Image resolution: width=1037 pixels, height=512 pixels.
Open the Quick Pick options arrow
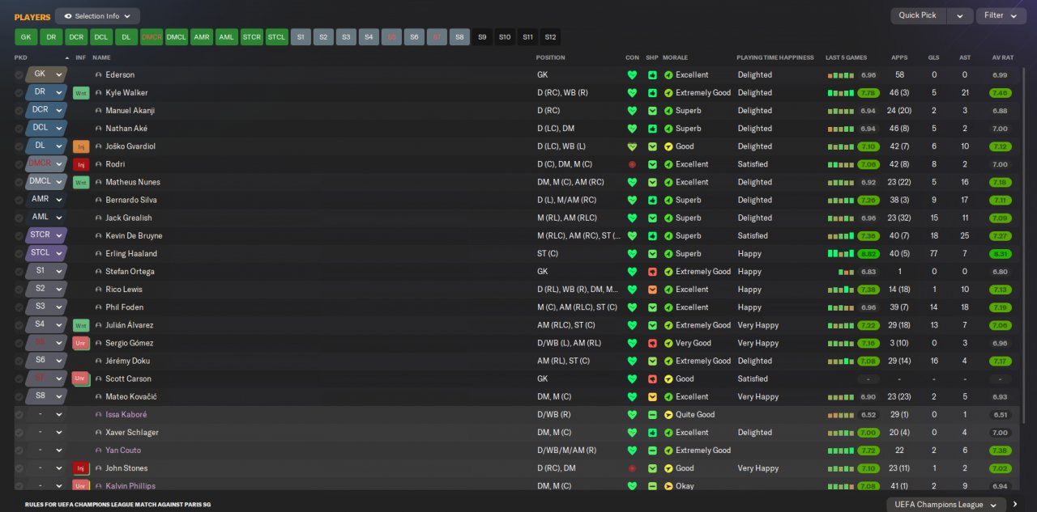960,15
